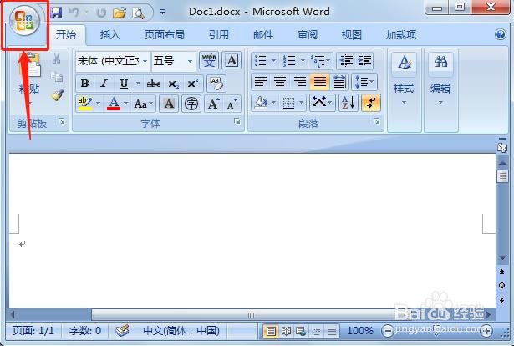Open Print Preview from quick access toolbar
The image size is (514, 346).
pos(138,13)
